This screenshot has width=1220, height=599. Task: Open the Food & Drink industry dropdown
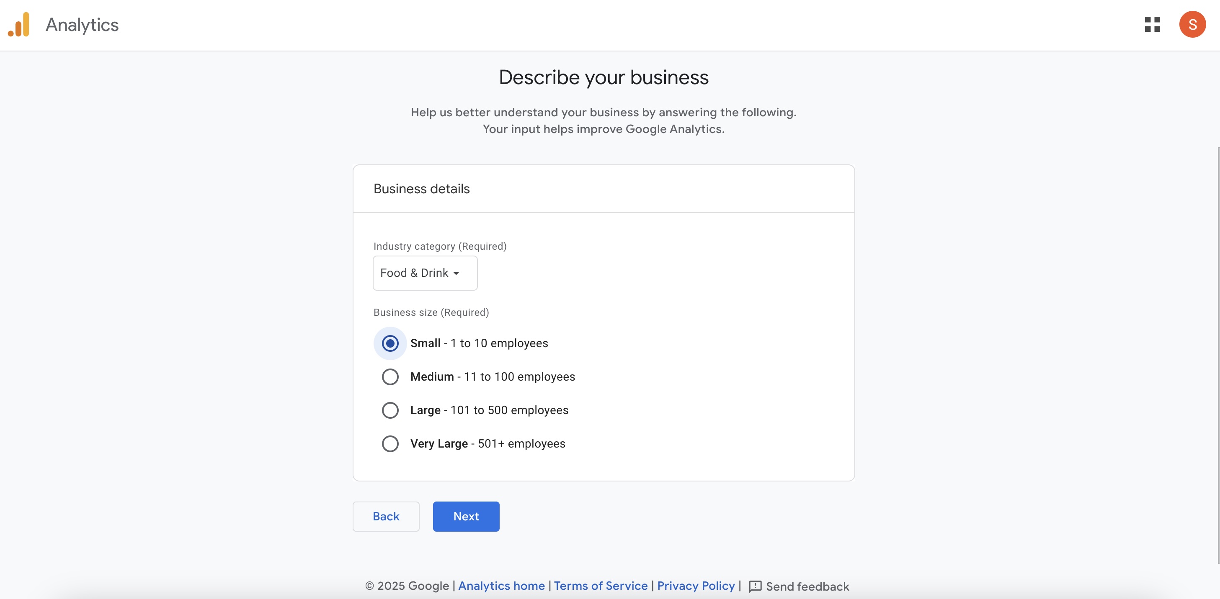click(x=414, y=273)
